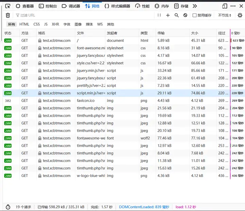This screenshot has width=245, height=211.
Task: Open the 存储 Storage tab
Action: (x=181, y=6)
